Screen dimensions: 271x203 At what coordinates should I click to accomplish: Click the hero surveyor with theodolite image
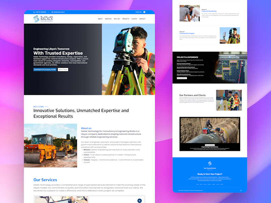(x=128, y=59)
